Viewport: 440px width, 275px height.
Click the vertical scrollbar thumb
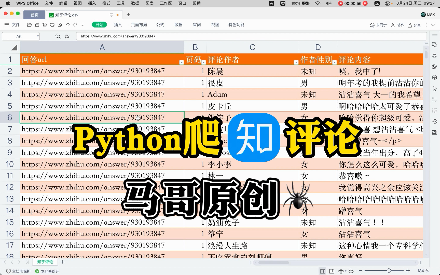[x=426, y=54]
